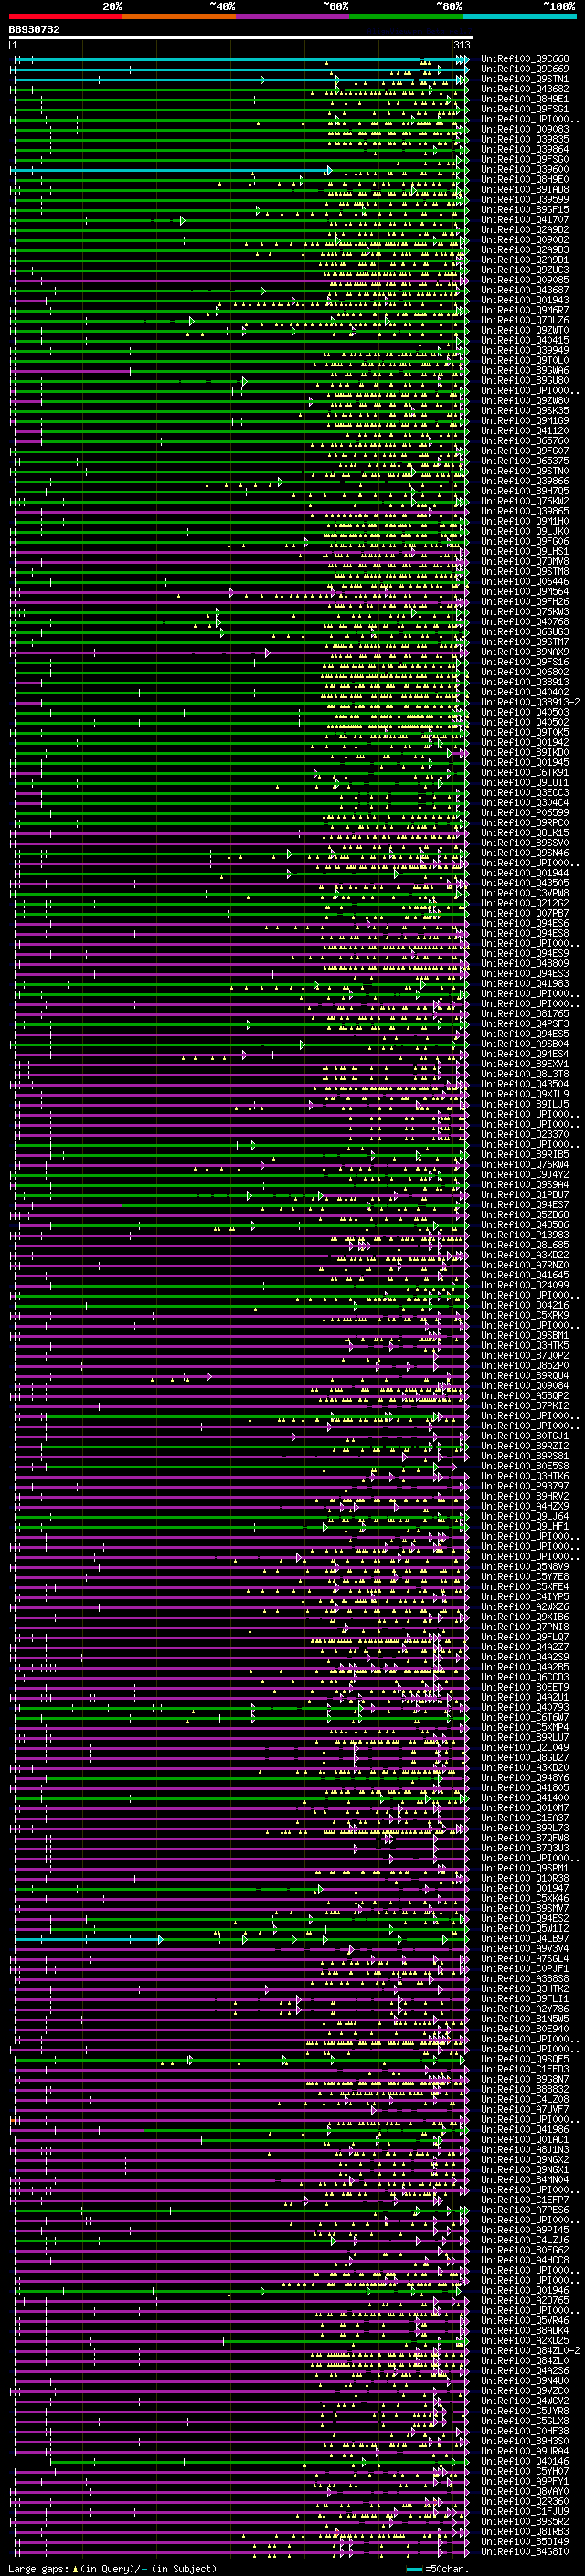Select the UniRef100_C5XPK9 label

[x=524, y=1315]
